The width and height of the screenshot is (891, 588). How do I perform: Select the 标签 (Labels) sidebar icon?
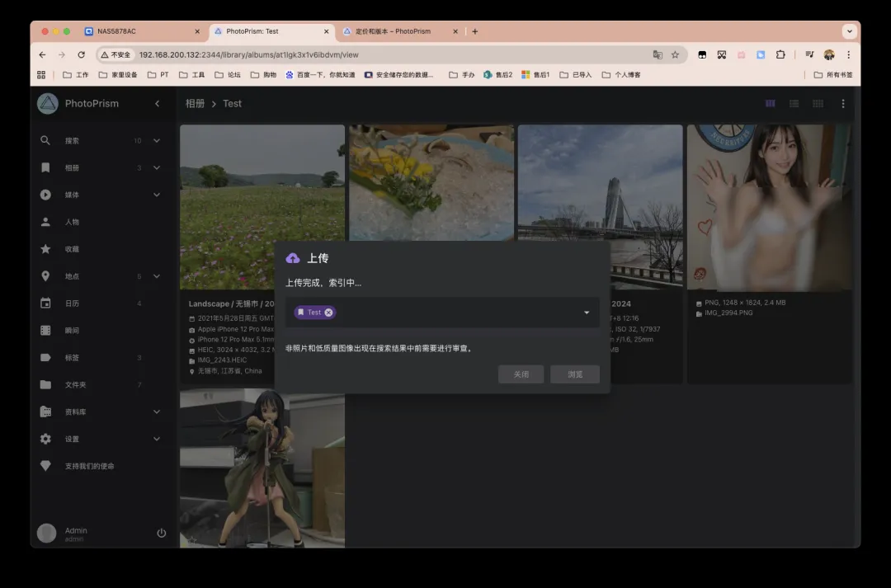(45, 358)
